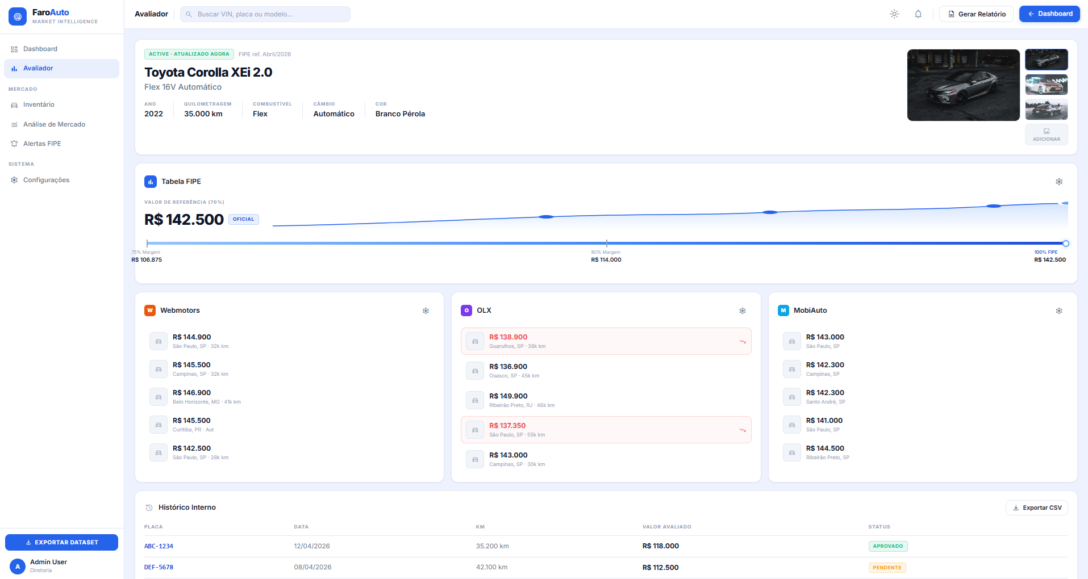This screenshot has height=579, width=1088.
Task: Click the Adicionar photo tile
Action: (x=1047, y=135)
